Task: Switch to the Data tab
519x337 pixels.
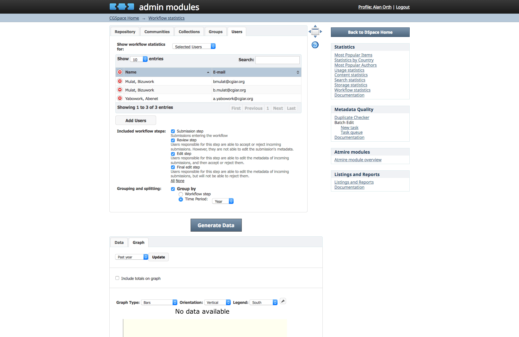Action: (x=119, y=242)
